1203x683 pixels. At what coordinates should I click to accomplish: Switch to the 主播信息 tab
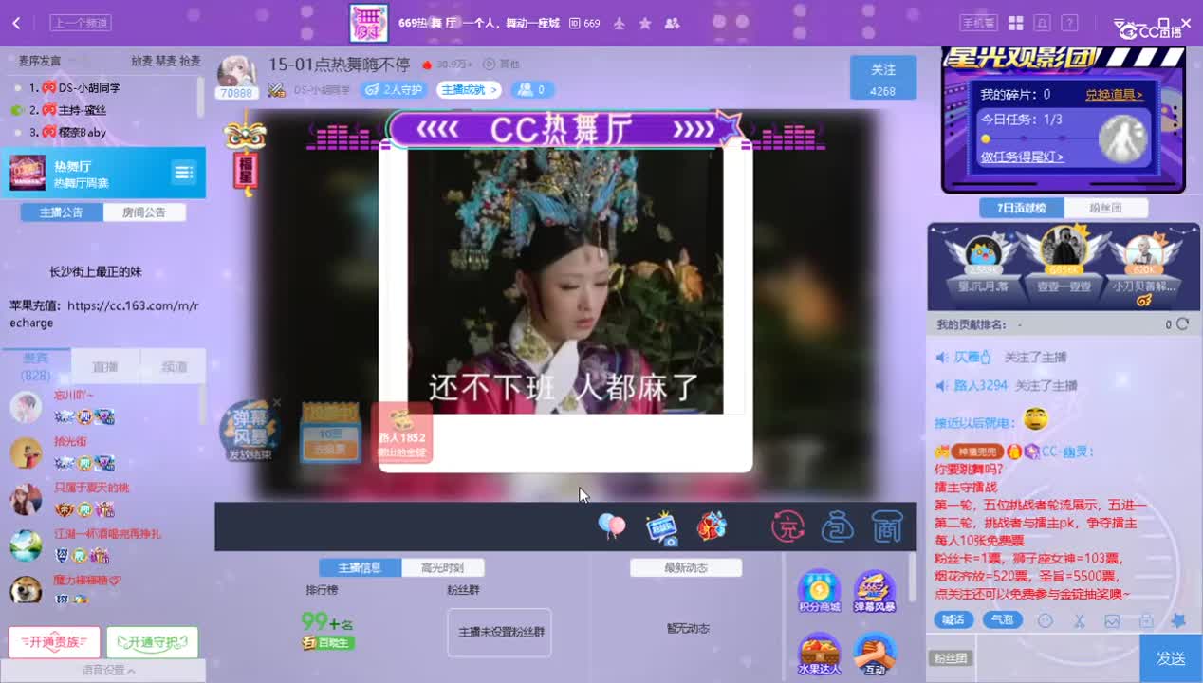[359, 567]
